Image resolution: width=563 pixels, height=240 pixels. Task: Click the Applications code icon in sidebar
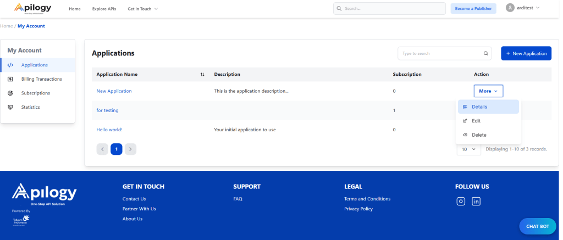click(10, 65)
